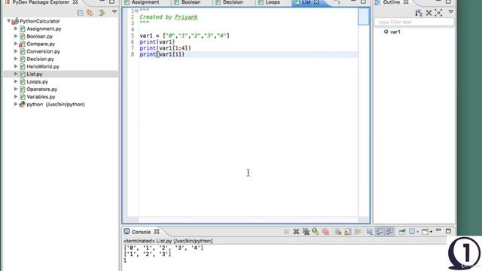
Task: Close the PyDev Package Explorer view
Action: [x=75, y=2]
